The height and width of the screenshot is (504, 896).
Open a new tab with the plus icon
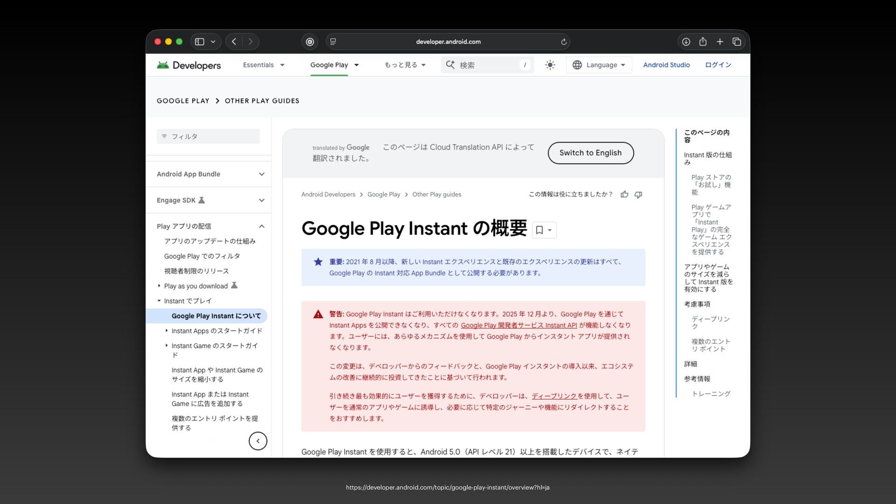(720, 42)
